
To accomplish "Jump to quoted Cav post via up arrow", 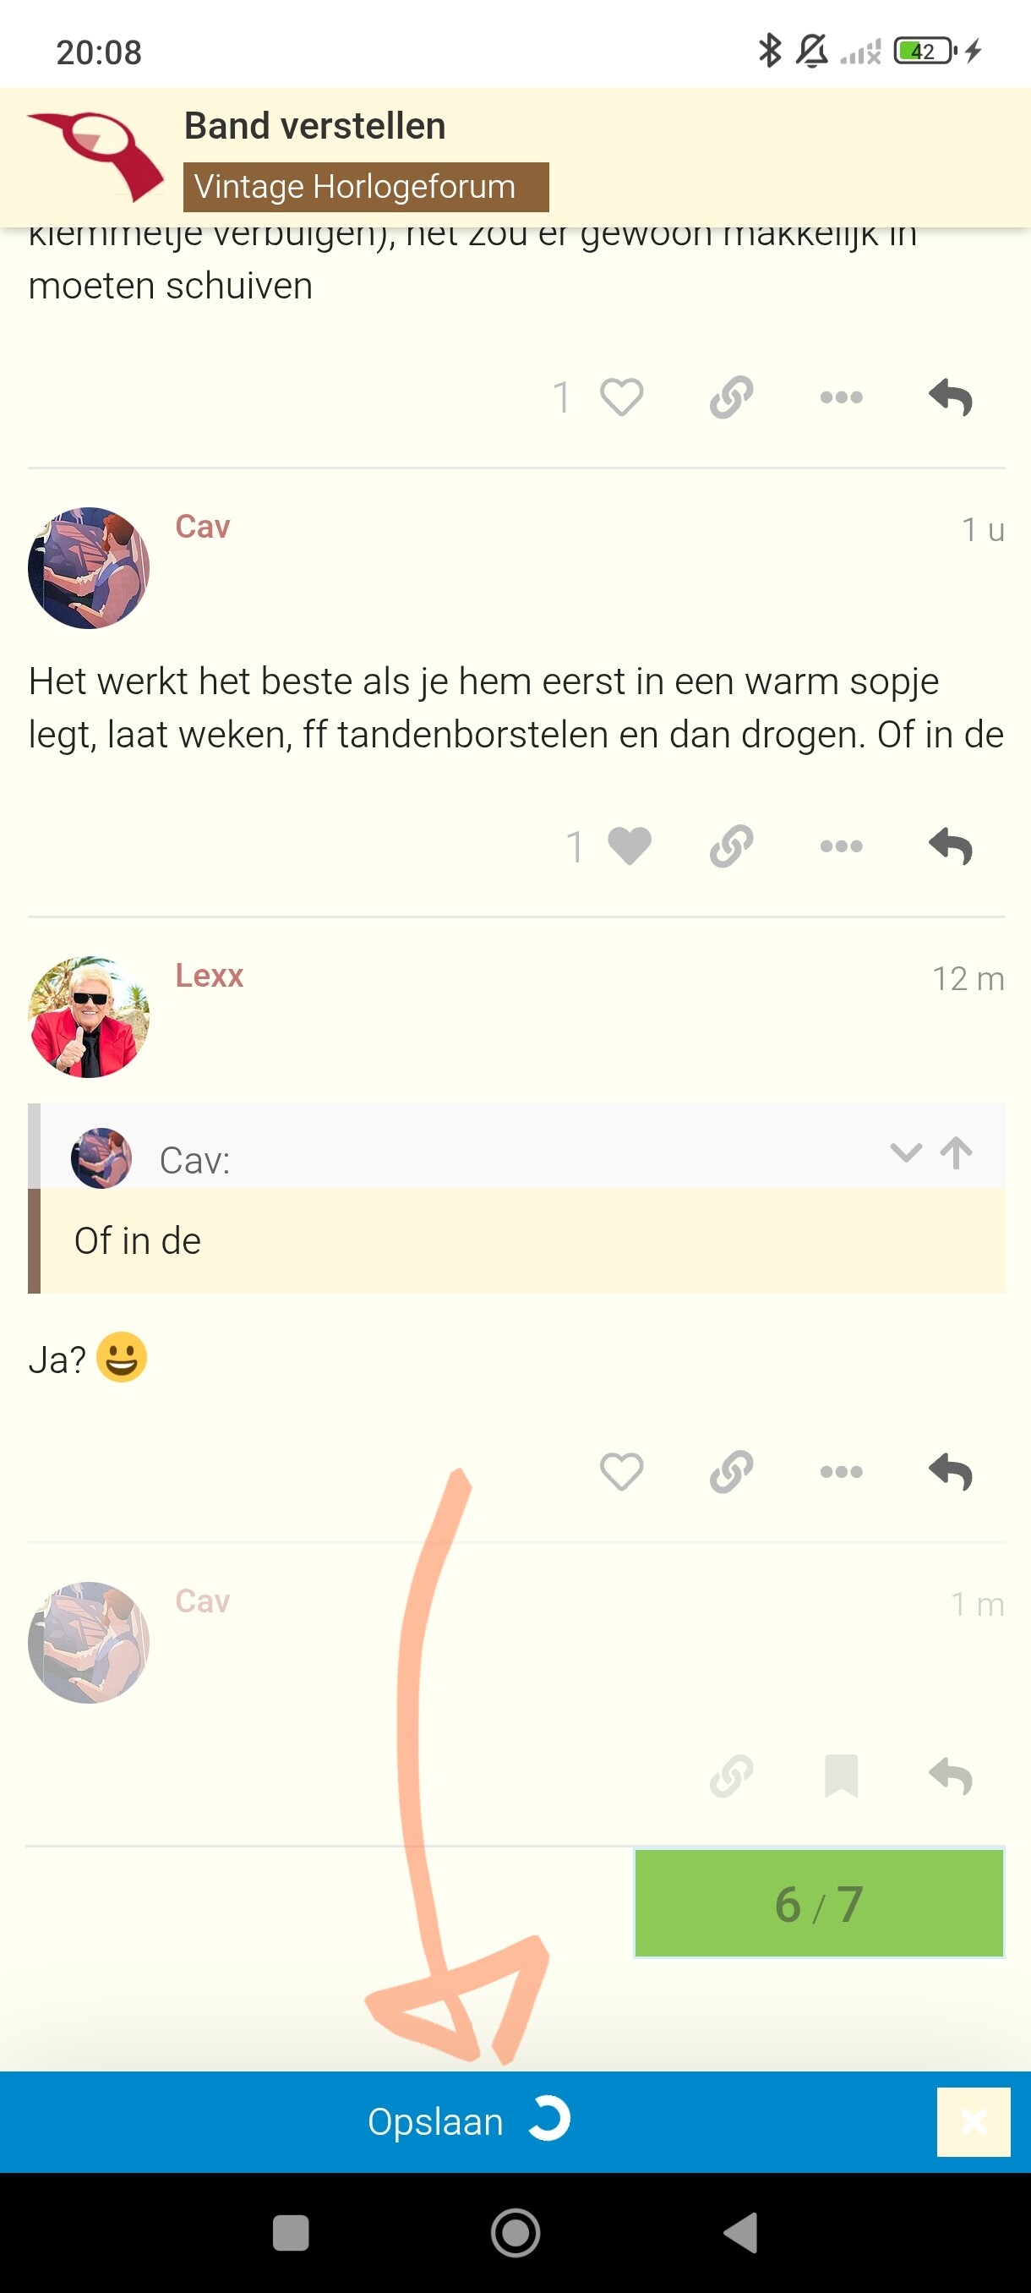I will pyautogui.click(x=957, y=1152).
